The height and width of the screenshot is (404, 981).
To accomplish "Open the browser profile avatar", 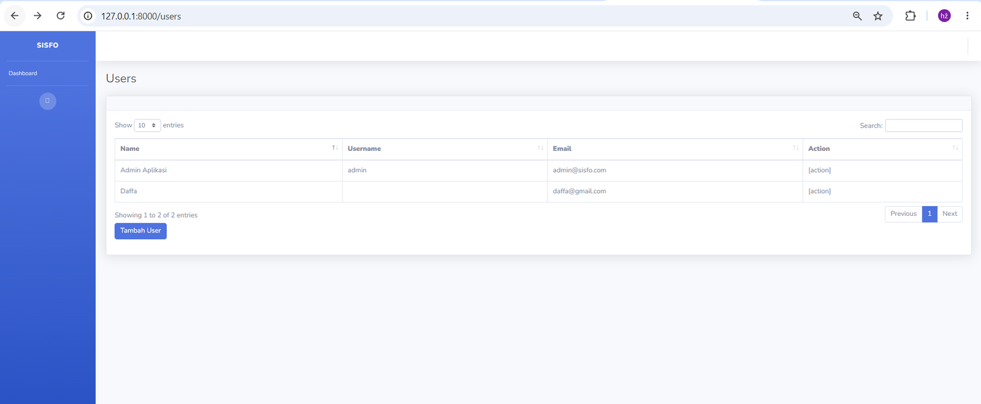I will pyautogui.click(x=944, y=16).
